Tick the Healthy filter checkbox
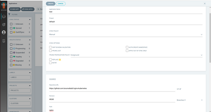This screenshot has height=112, width=211. click(11, 57)
